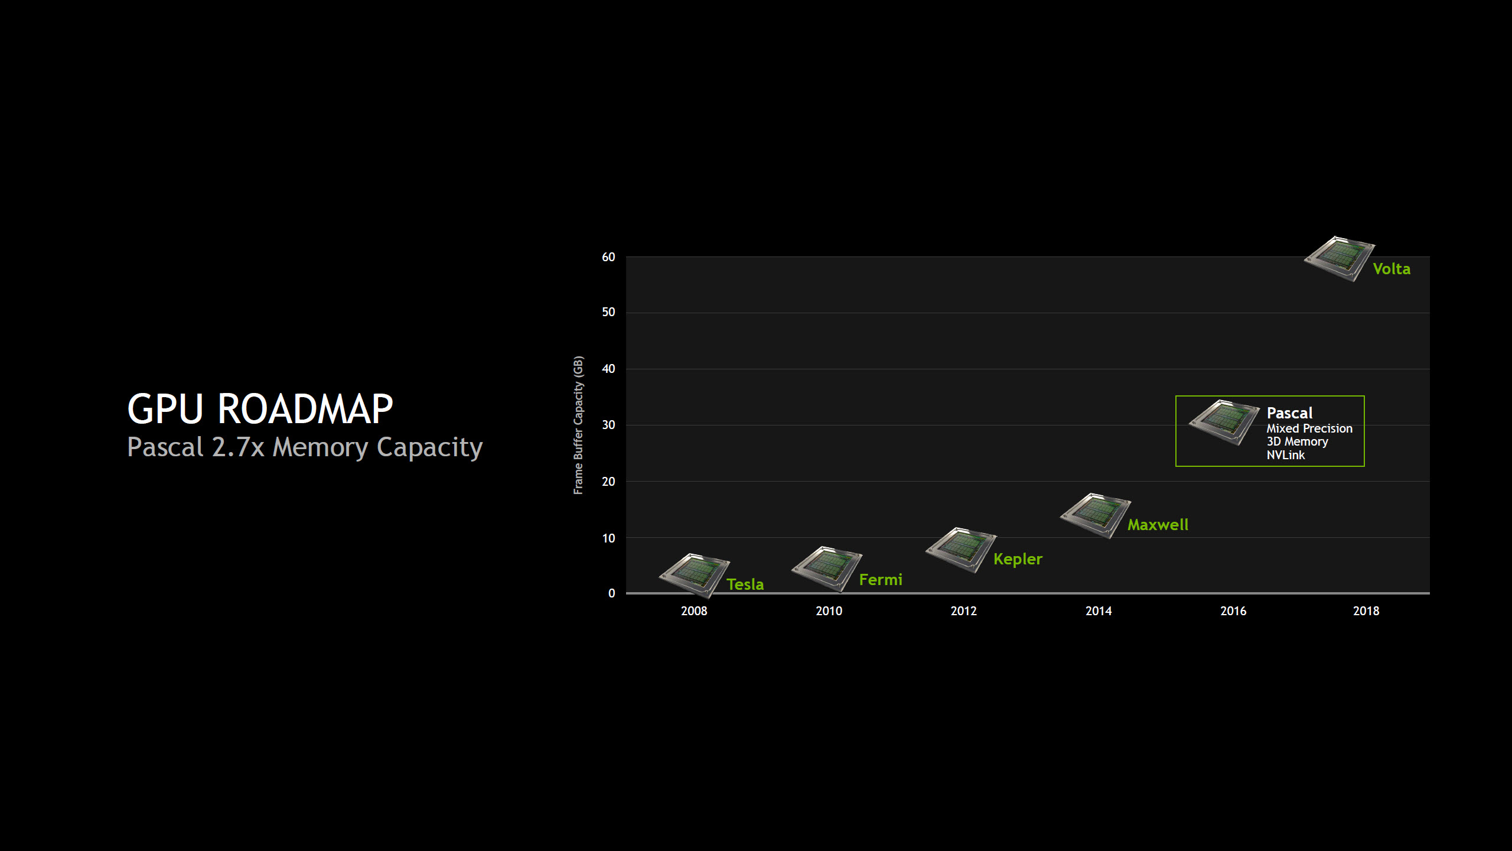
Task: Select the green Maxwell label
Action: click(1158, 525)
